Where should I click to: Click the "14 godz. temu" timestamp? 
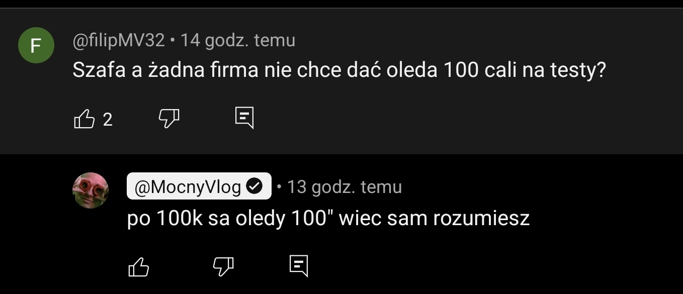237,40
